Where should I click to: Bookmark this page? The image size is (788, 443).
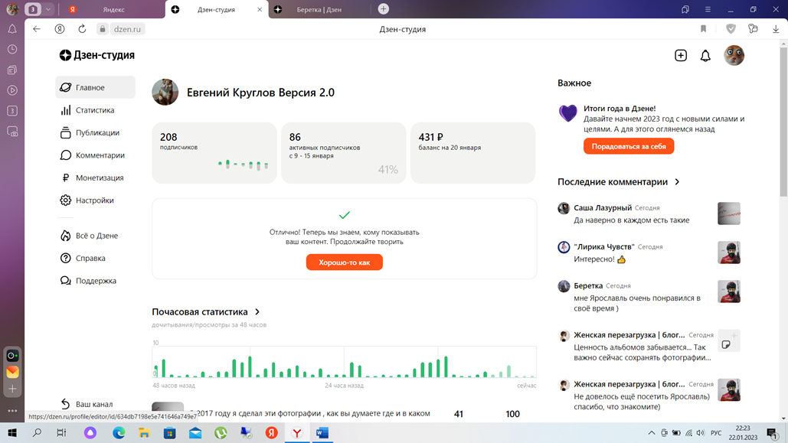pyautogui.click(x=703, y=29)
